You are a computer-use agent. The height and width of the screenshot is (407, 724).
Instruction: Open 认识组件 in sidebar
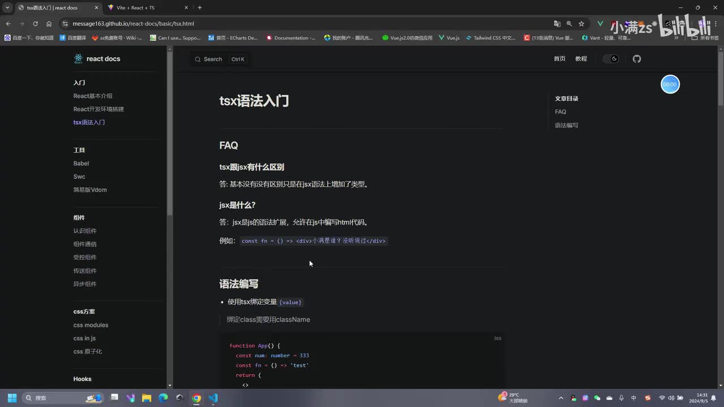point(85,231)
